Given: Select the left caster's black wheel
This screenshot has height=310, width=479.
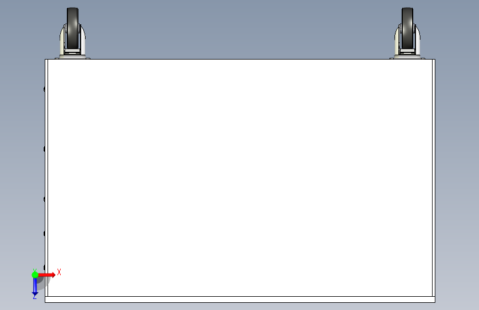Looking at the screenshot, I should point(73,28).
